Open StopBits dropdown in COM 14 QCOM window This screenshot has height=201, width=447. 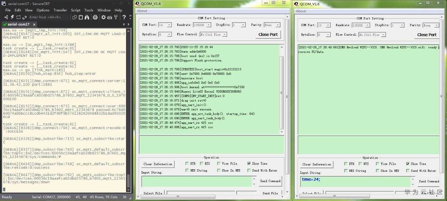coord(238,25)
